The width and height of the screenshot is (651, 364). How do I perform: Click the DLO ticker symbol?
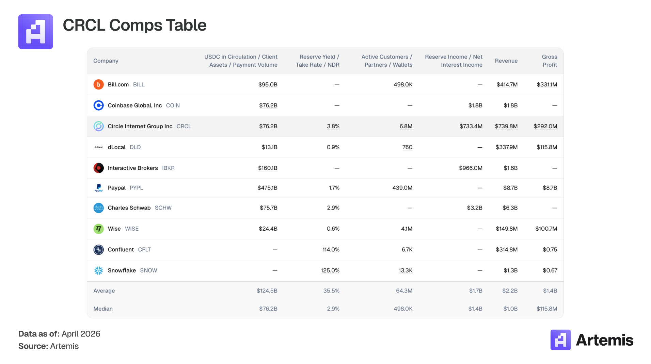pos(135,147)
